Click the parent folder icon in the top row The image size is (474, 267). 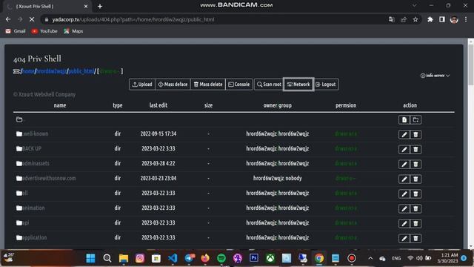[x=19, y=119]
